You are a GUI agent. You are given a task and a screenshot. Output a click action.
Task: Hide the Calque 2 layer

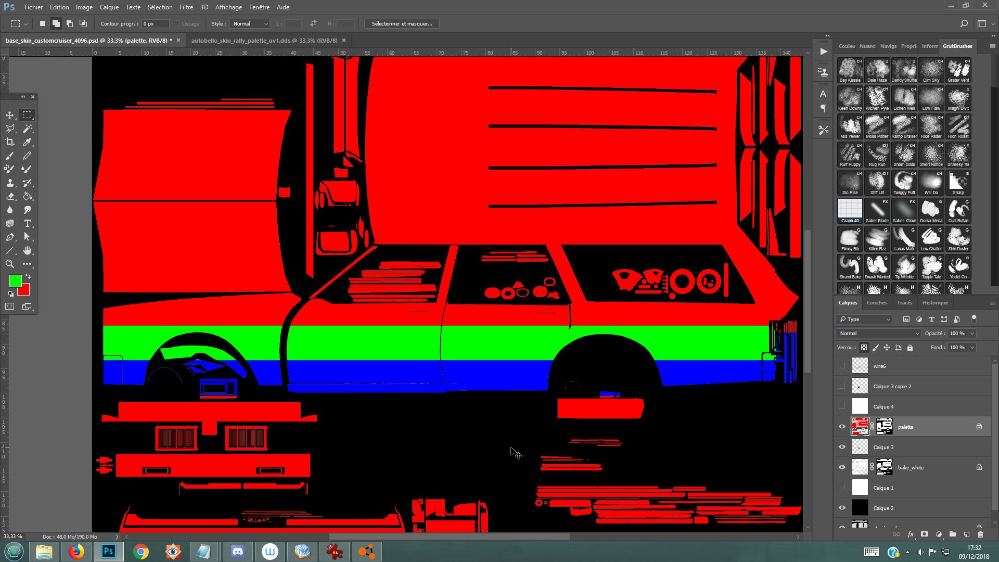pyautogui.click(x=842, y=508)
